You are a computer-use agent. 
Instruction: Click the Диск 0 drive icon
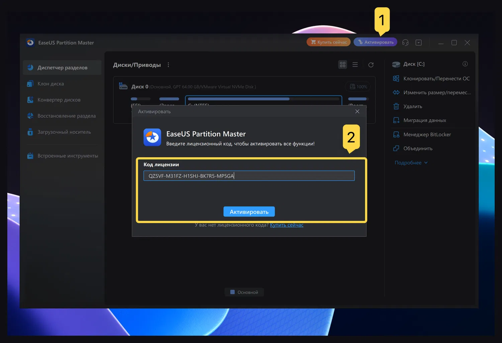(123, 86)
